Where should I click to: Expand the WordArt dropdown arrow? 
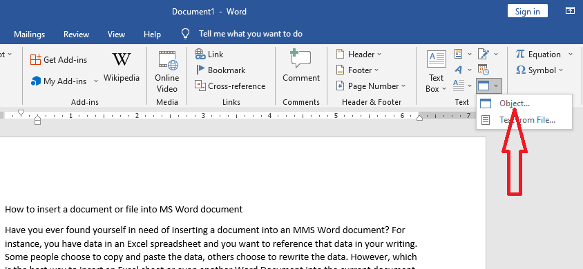[470, 70]
